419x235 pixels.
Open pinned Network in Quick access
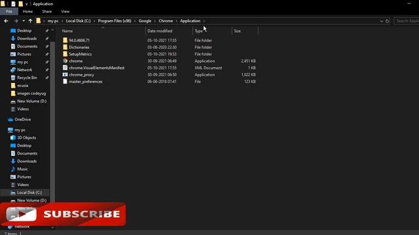(x=25, y=70)
